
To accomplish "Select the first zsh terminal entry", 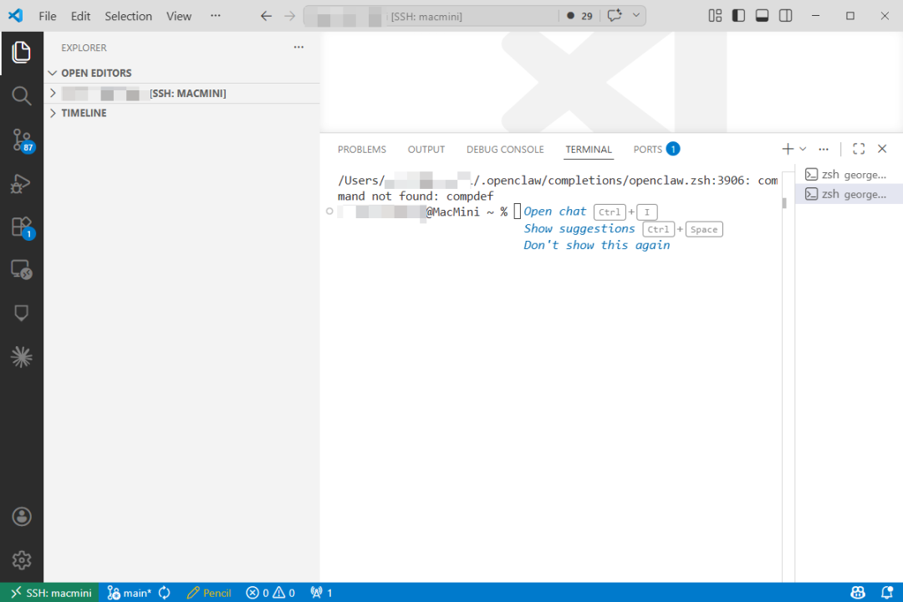I will coord(849,175).
